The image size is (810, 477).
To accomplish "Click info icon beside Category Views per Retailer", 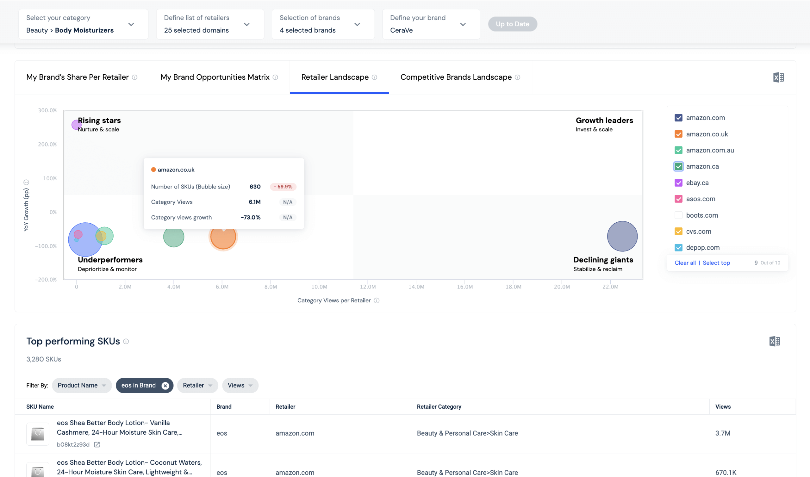I will (377, 300).
